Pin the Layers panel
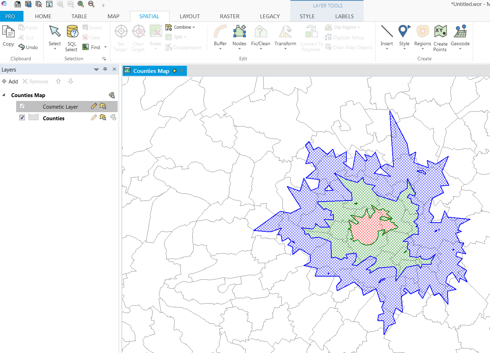Image resolution: width=490 pixels, height=353 pixels. click(x=105, y=69)
